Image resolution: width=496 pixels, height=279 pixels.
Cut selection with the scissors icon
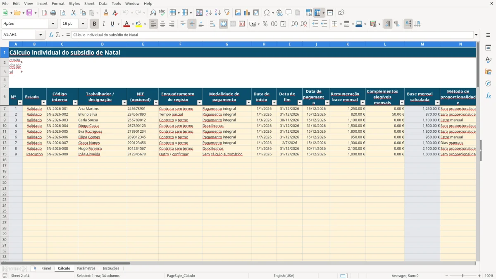click(74, 13)
